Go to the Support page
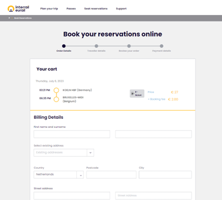The image size is (222, 200). click(x=121, y=8)
